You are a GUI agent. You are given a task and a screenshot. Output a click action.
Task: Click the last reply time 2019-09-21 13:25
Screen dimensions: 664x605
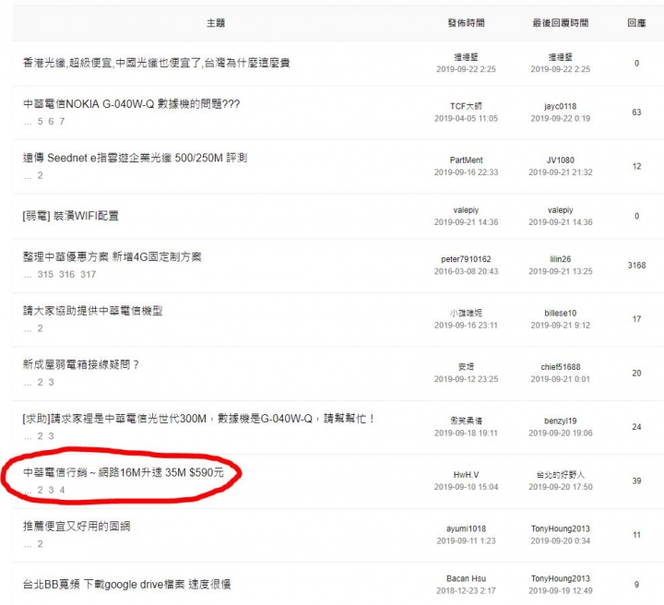(x=561, y=271)
